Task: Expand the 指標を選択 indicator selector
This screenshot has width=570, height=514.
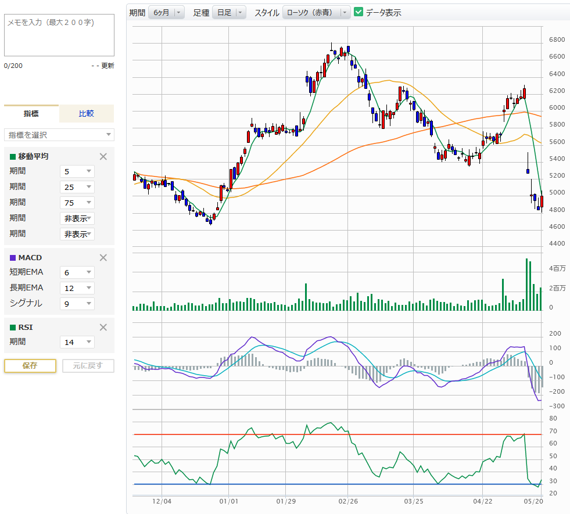Action: pos(59,135)
